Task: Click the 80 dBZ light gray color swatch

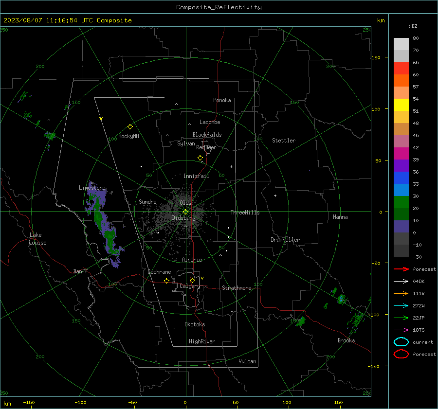Action: click(401, 44)
